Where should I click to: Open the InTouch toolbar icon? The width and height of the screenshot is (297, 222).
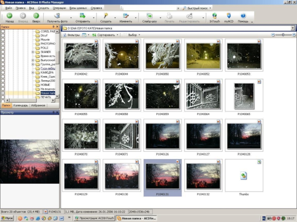pyautogui.click(x=214, y=16)
